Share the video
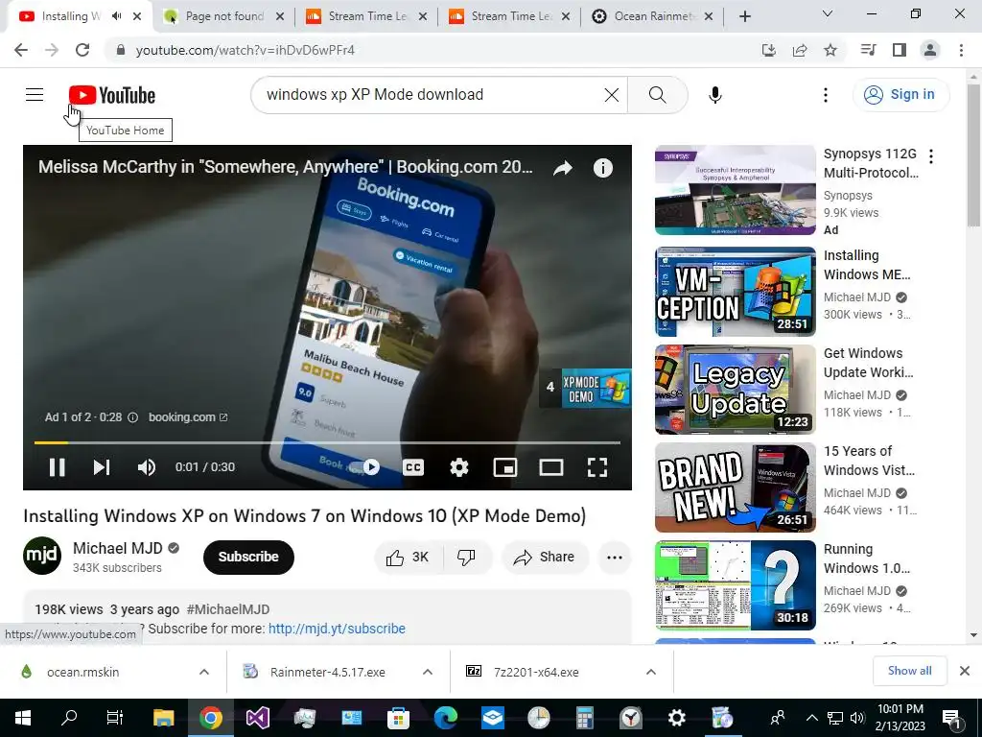982x737 pixels. [545, 558]
